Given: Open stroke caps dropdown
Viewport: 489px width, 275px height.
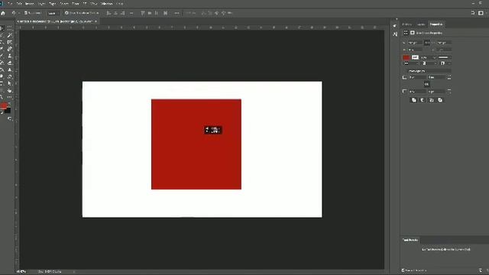Looking at the screenshot, I should pyautogui.click(x=429, y=63).
